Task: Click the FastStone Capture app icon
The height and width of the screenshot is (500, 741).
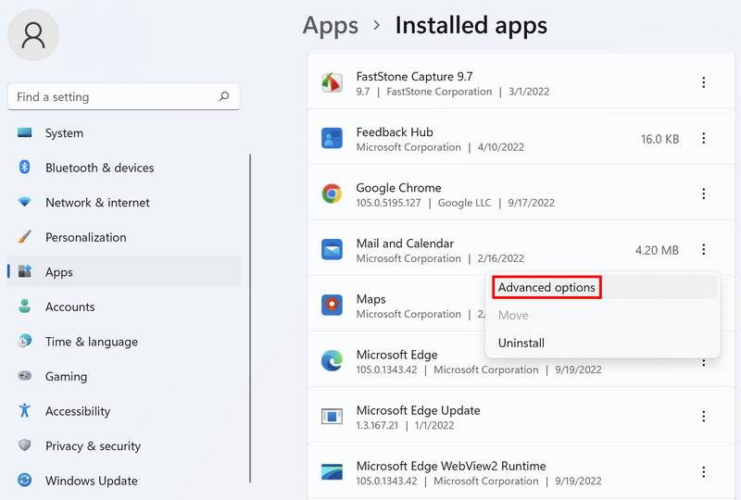Action: [x=332, y=82]
